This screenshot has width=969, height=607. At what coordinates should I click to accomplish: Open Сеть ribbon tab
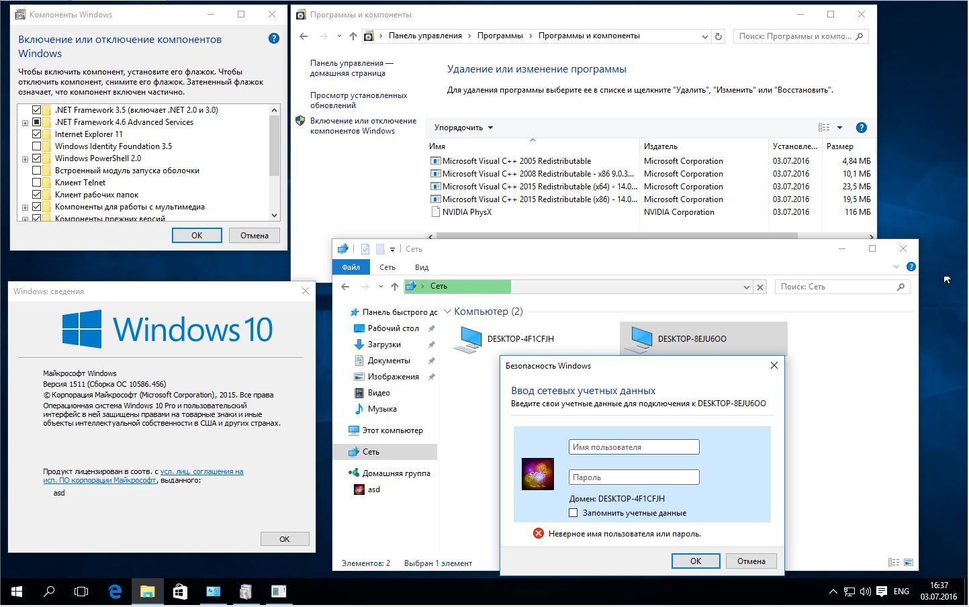[387, 267]
